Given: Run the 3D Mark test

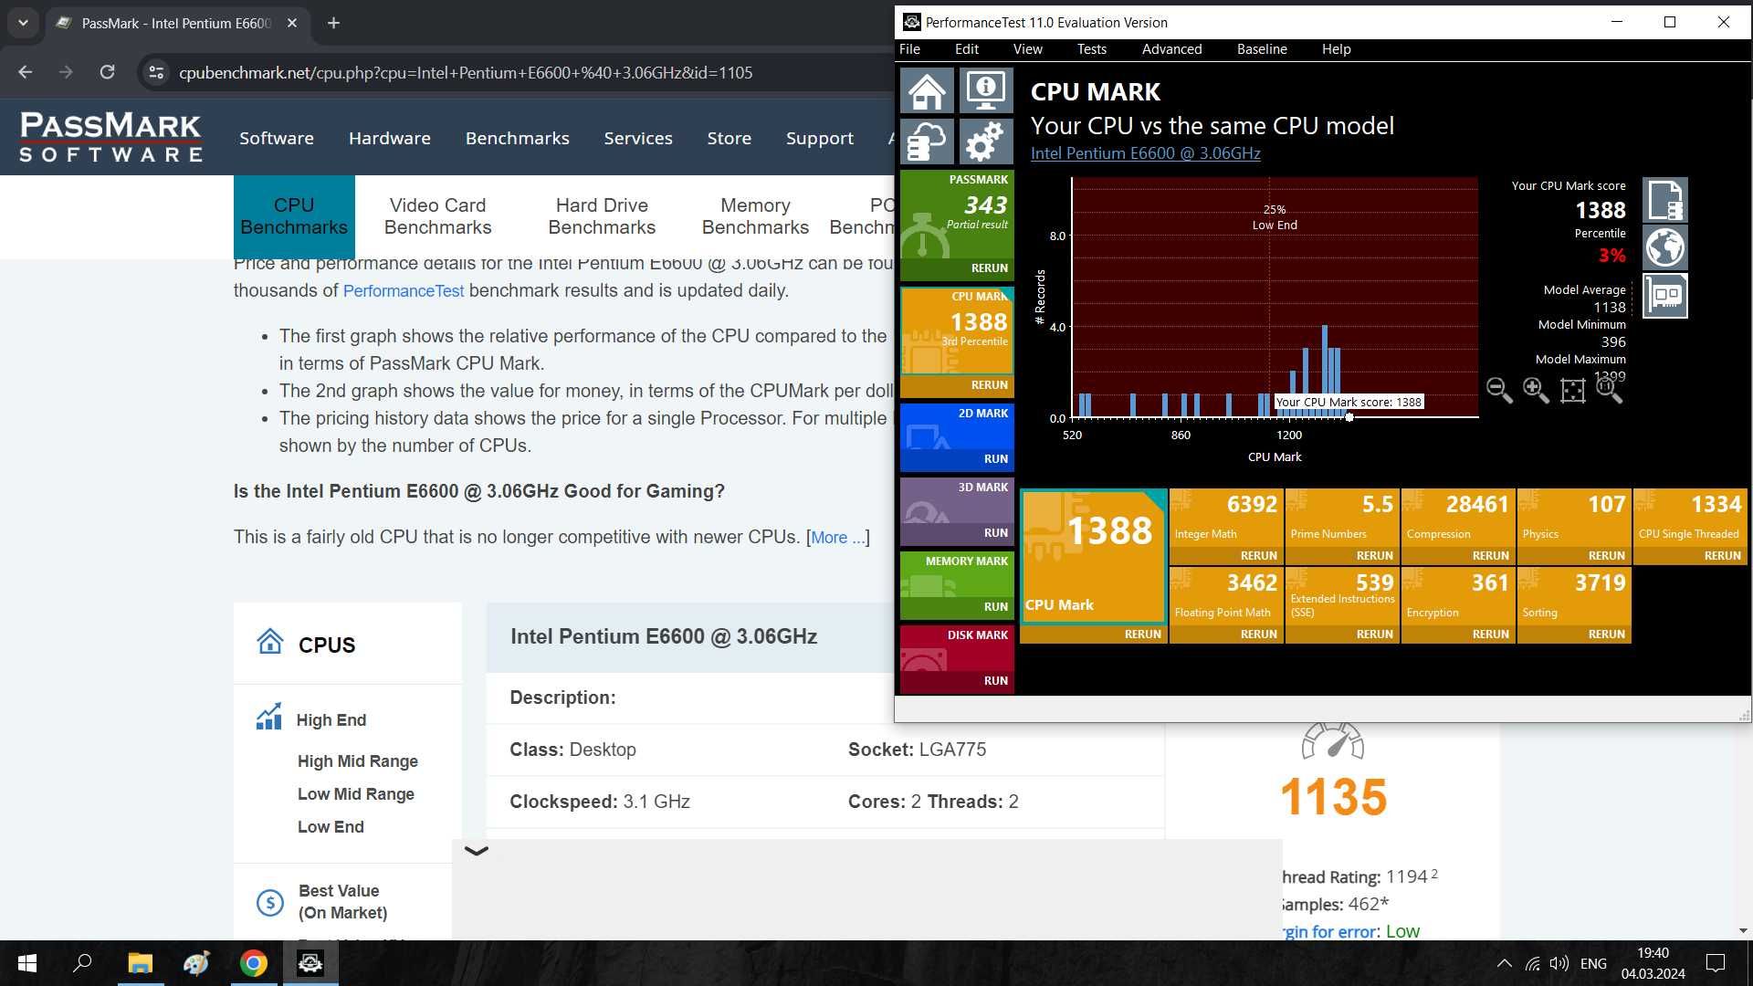Looking at the screenshot, I should [996, 533].
